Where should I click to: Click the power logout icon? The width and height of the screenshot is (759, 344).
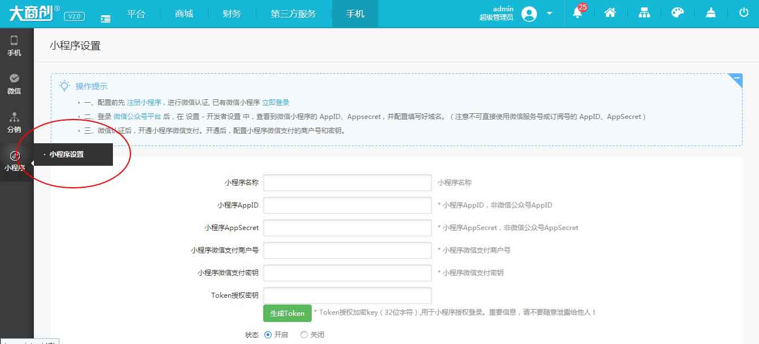click(x=744, y=14)
